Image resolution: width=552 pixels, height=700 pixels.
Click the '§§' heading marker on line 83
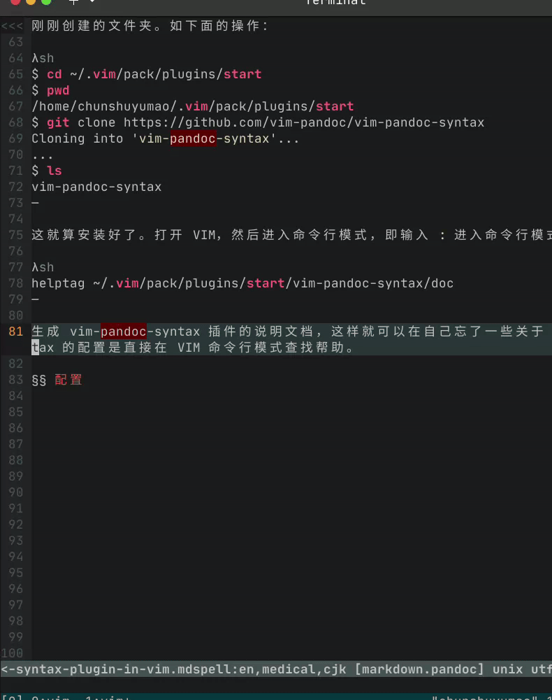(x=39, y=380)
